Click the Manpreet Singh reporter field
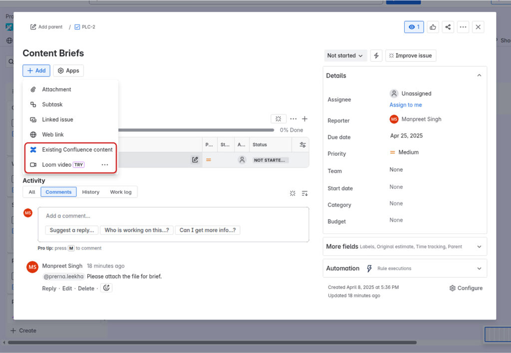The image size is (511, 353). pos(416,119)
